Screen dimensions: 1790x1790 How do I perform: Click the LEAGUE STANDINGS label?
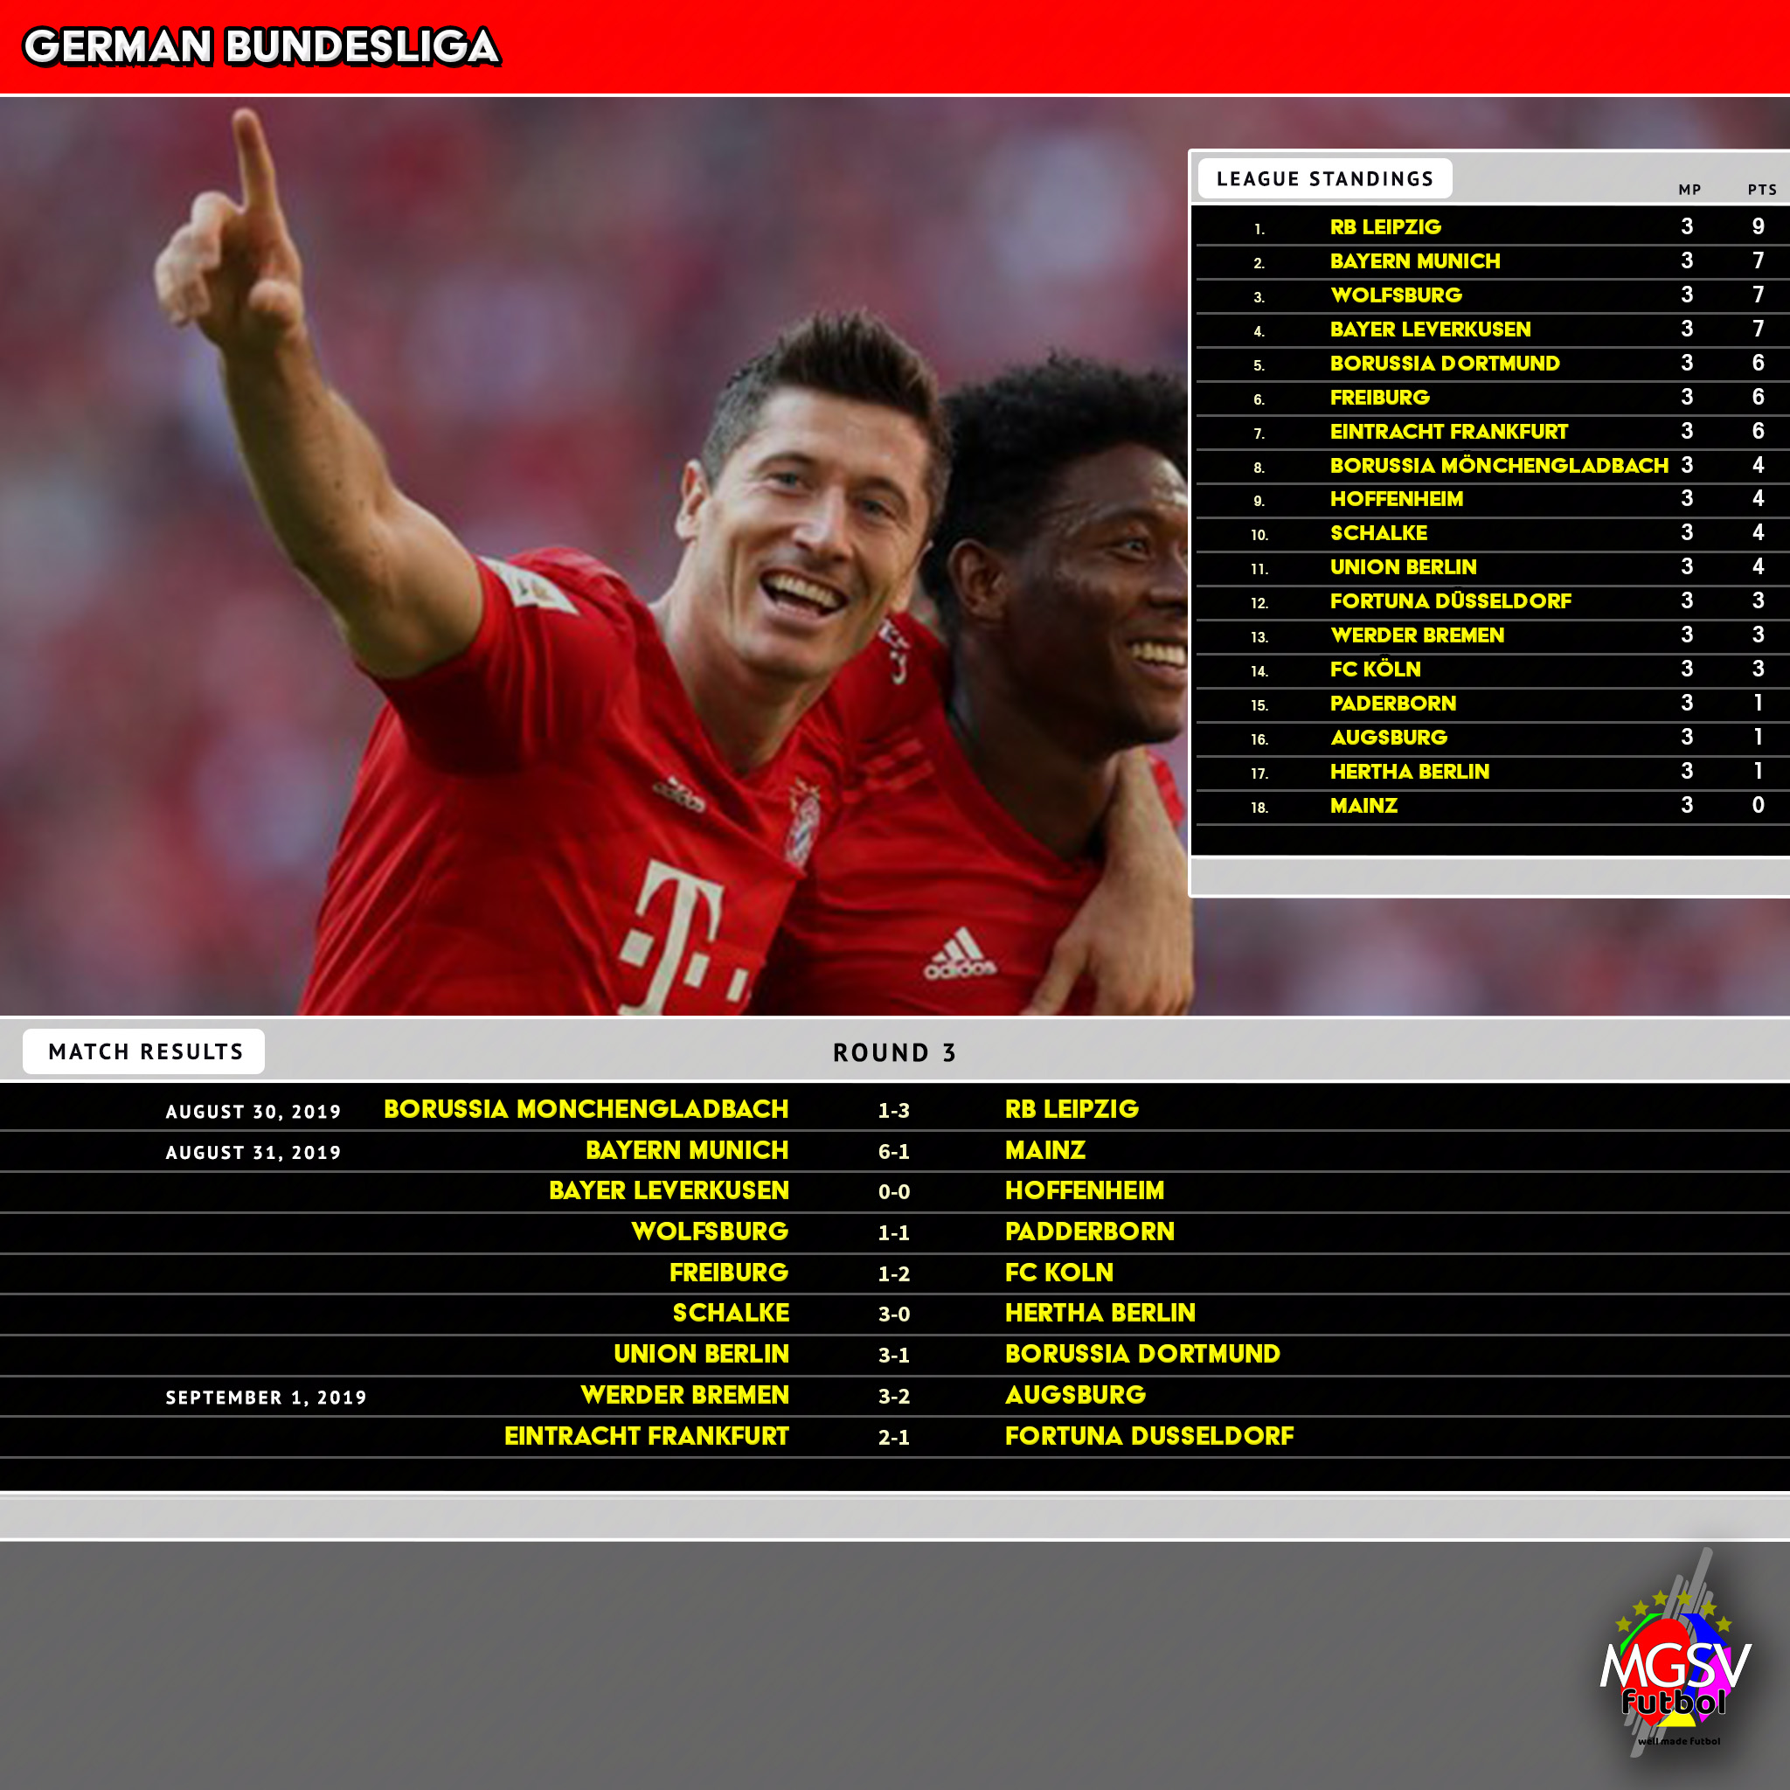(1325, 179)
